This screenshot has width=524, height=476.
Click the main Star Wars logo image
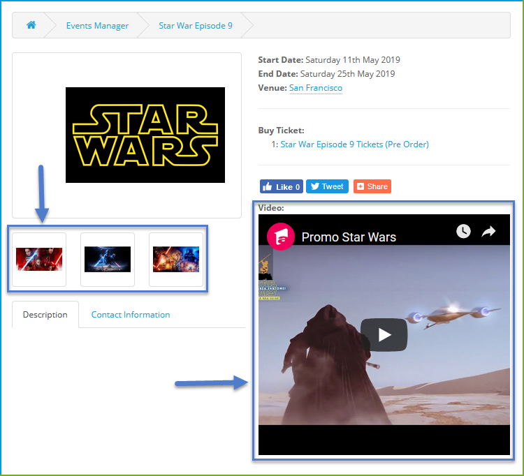click(x=145, y=135)
